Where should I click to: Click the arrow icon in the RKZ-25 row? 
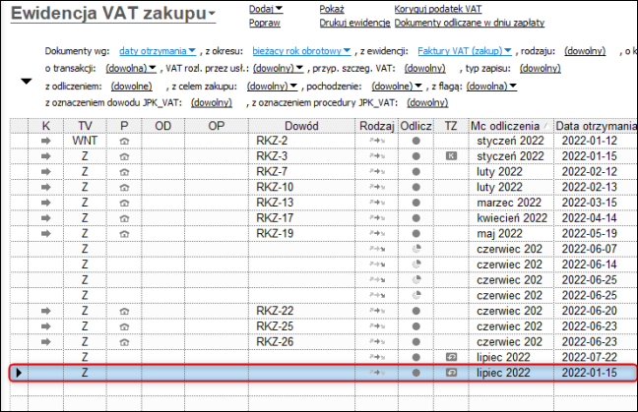coord(46,326)
